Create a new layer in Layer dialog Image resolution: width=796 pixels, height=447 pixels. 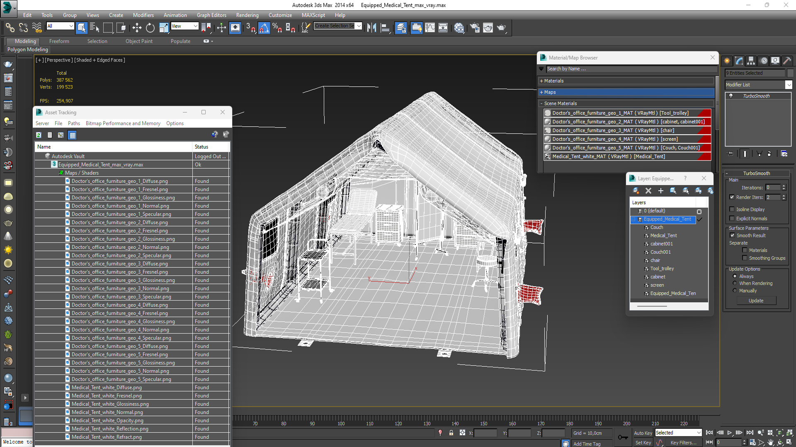[x=636, y=190]
